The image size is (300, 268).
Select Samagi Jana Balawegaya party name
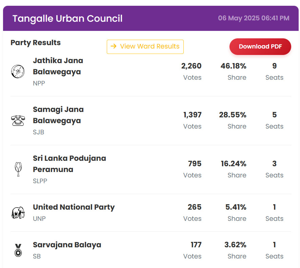click(58, 115)
